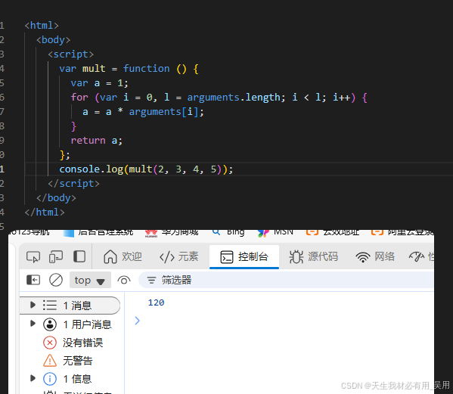Open the 欢迎 (Welcome) tab
This screenshot has width=453, height=394.
(123, 257)
